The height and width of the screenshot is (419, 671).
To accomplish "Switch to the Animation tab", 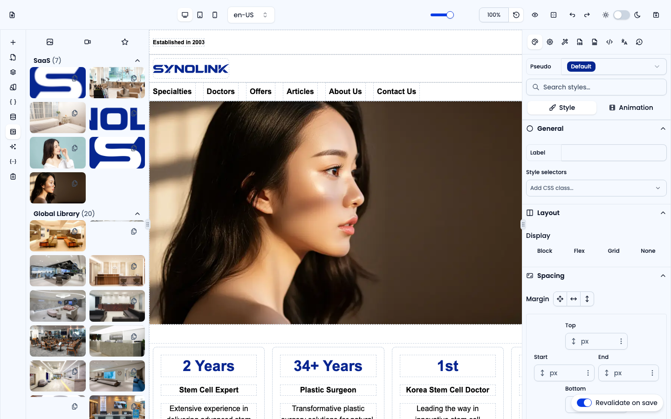I will [x=631, y=108].
